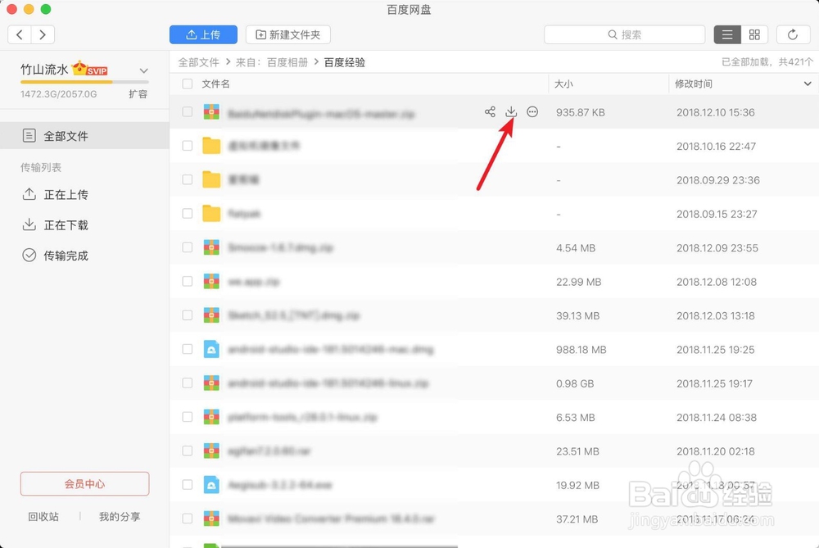
Task: Select 全部文件 in the sidebar
Action: click(x=84, y=136)
